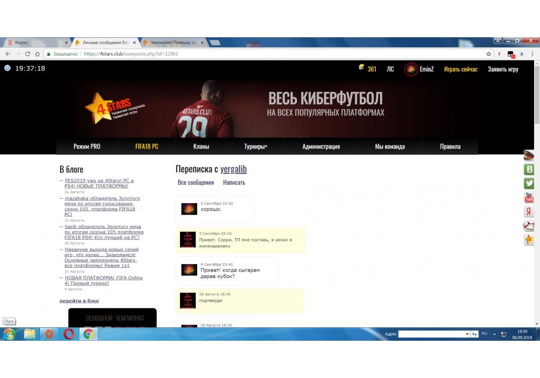Open the Мы команда menu

390,146
